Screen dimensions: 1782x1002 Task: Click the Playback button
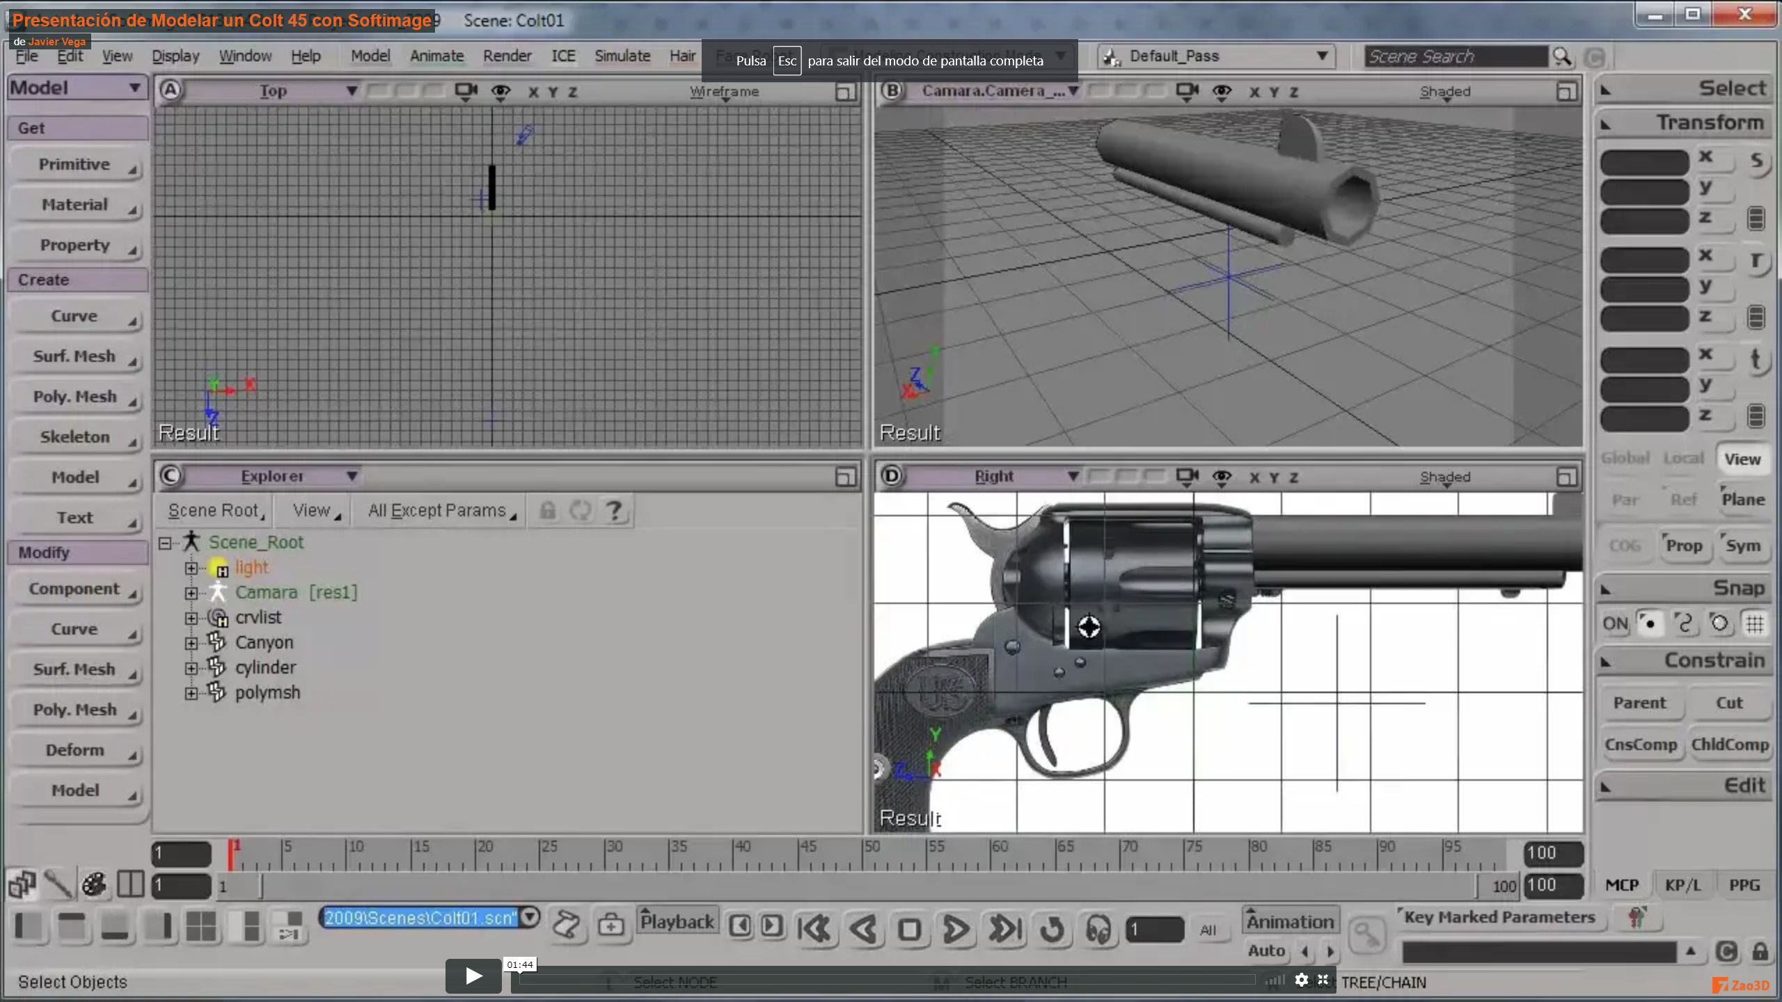[x=677, y=922]
